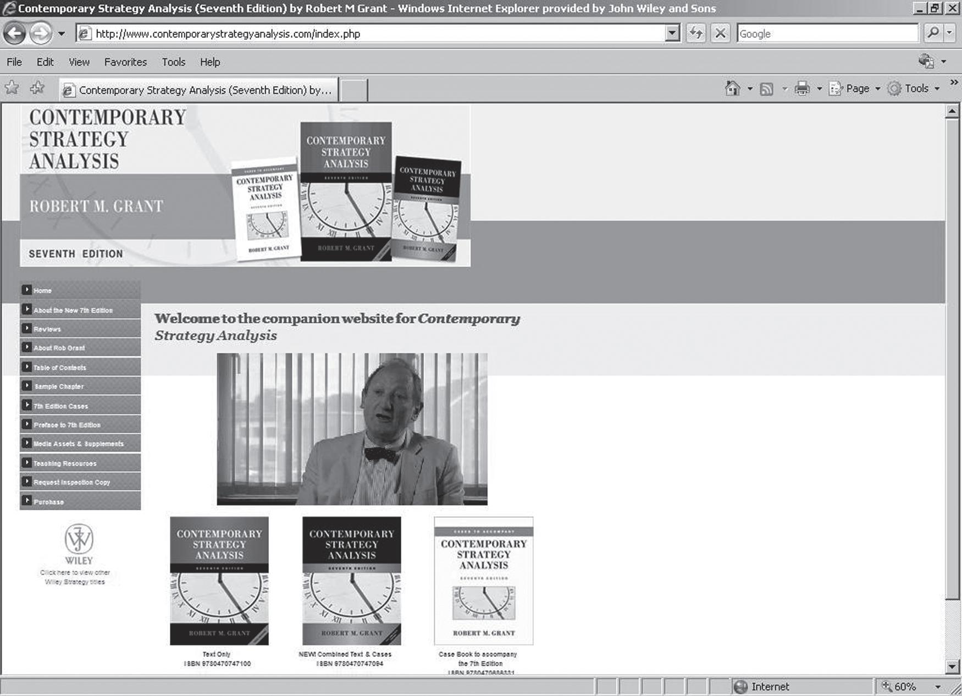Image resolution: width=962 pixels, height=696 pixels.
Task: Click the page icon in the address bar
Action: pyautogui.click(x=84, y=34)
